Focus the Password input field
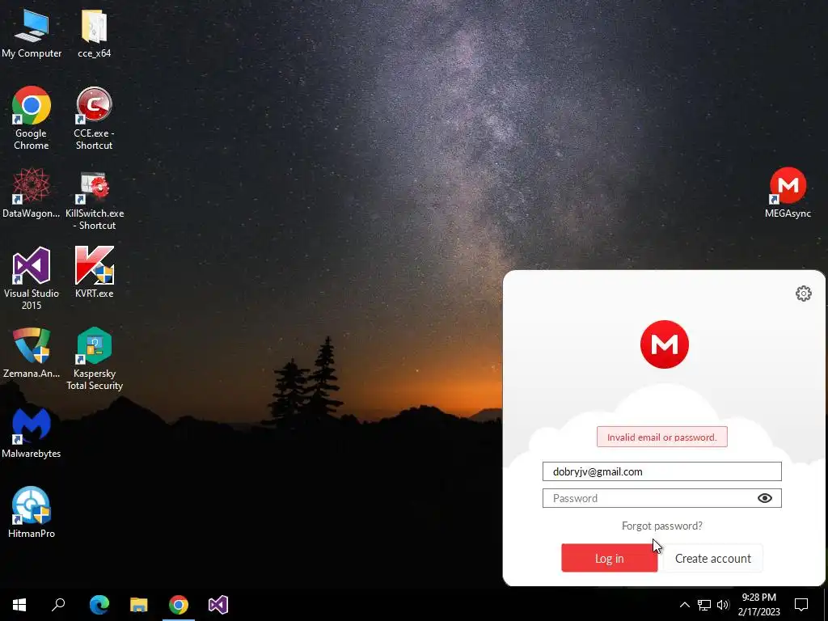This screenshot has width=828, height=621. [661, 498]
